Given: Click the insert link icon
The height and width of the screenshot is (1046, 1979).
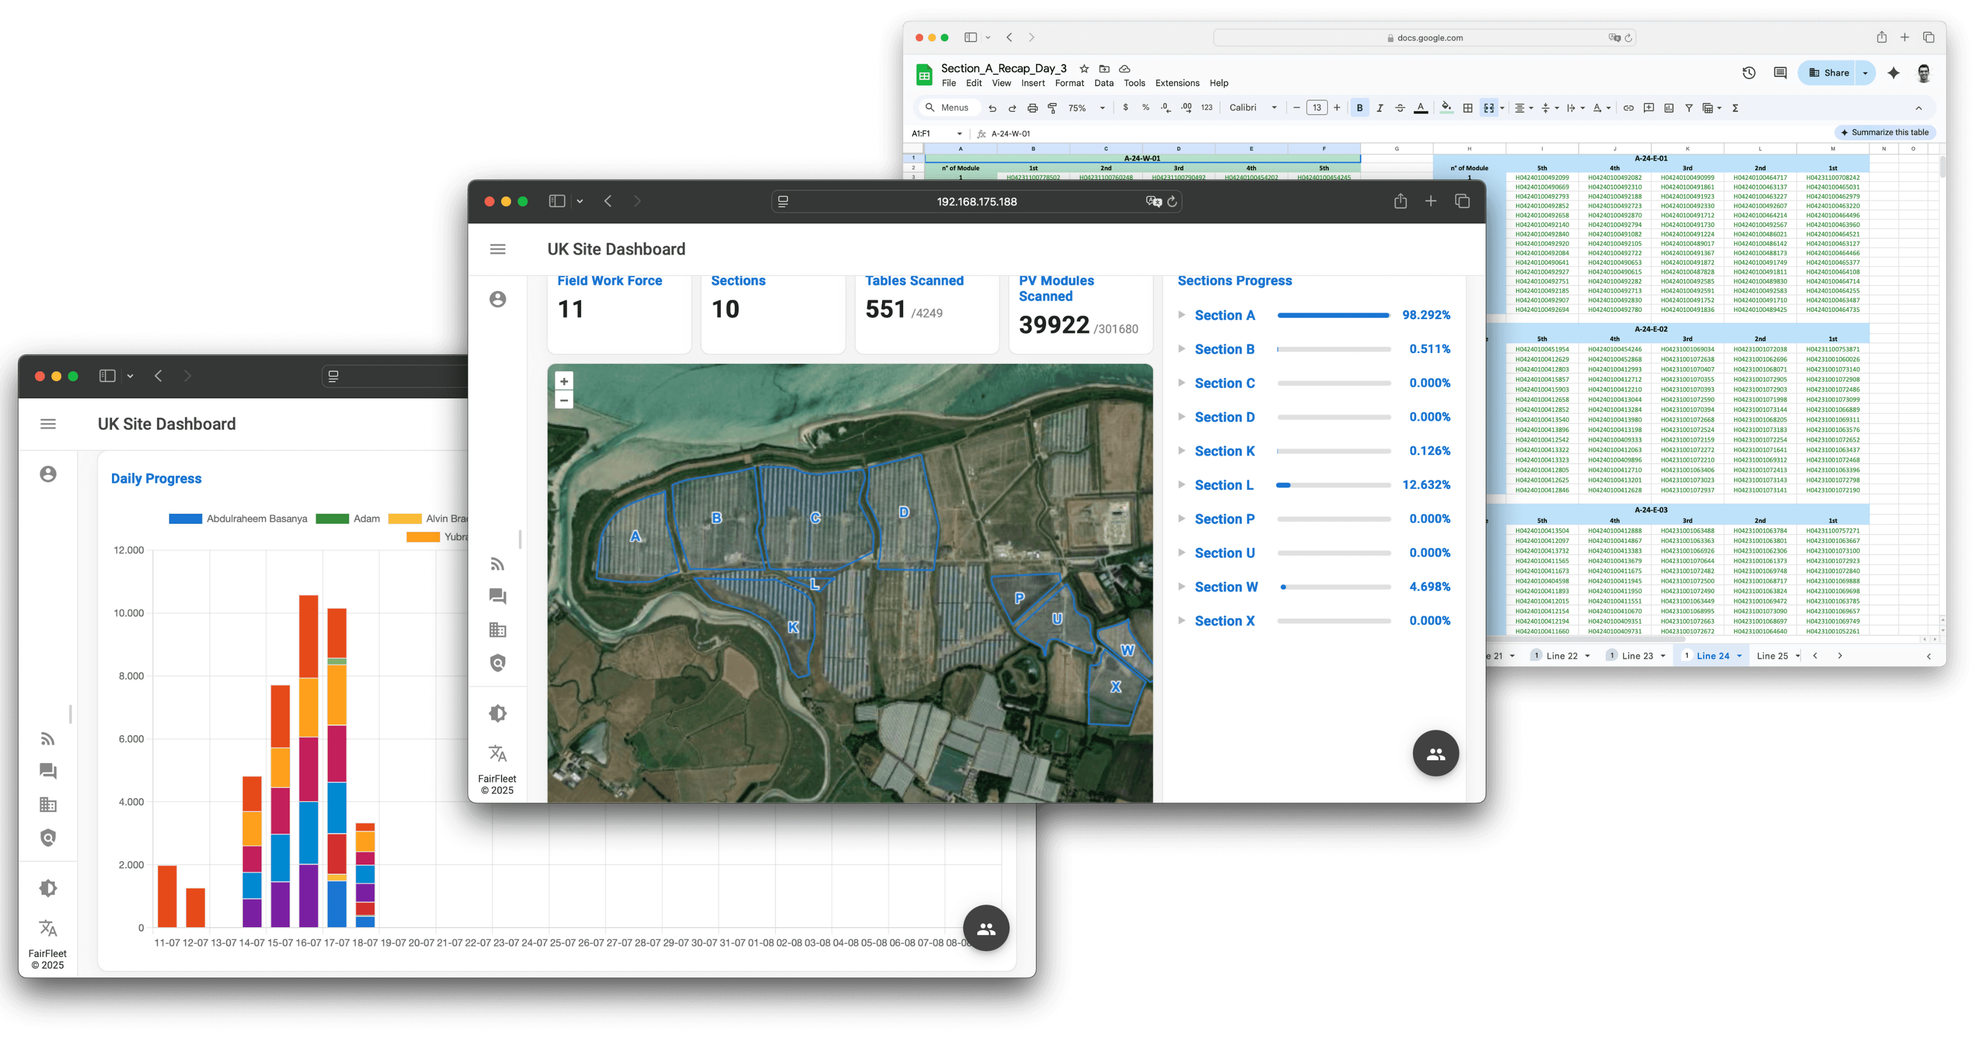Looking at the screenshot, I should click(1628, 108).
